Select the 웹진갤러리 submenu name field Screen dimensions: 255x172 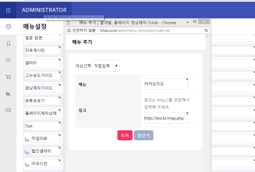[46, 151]
